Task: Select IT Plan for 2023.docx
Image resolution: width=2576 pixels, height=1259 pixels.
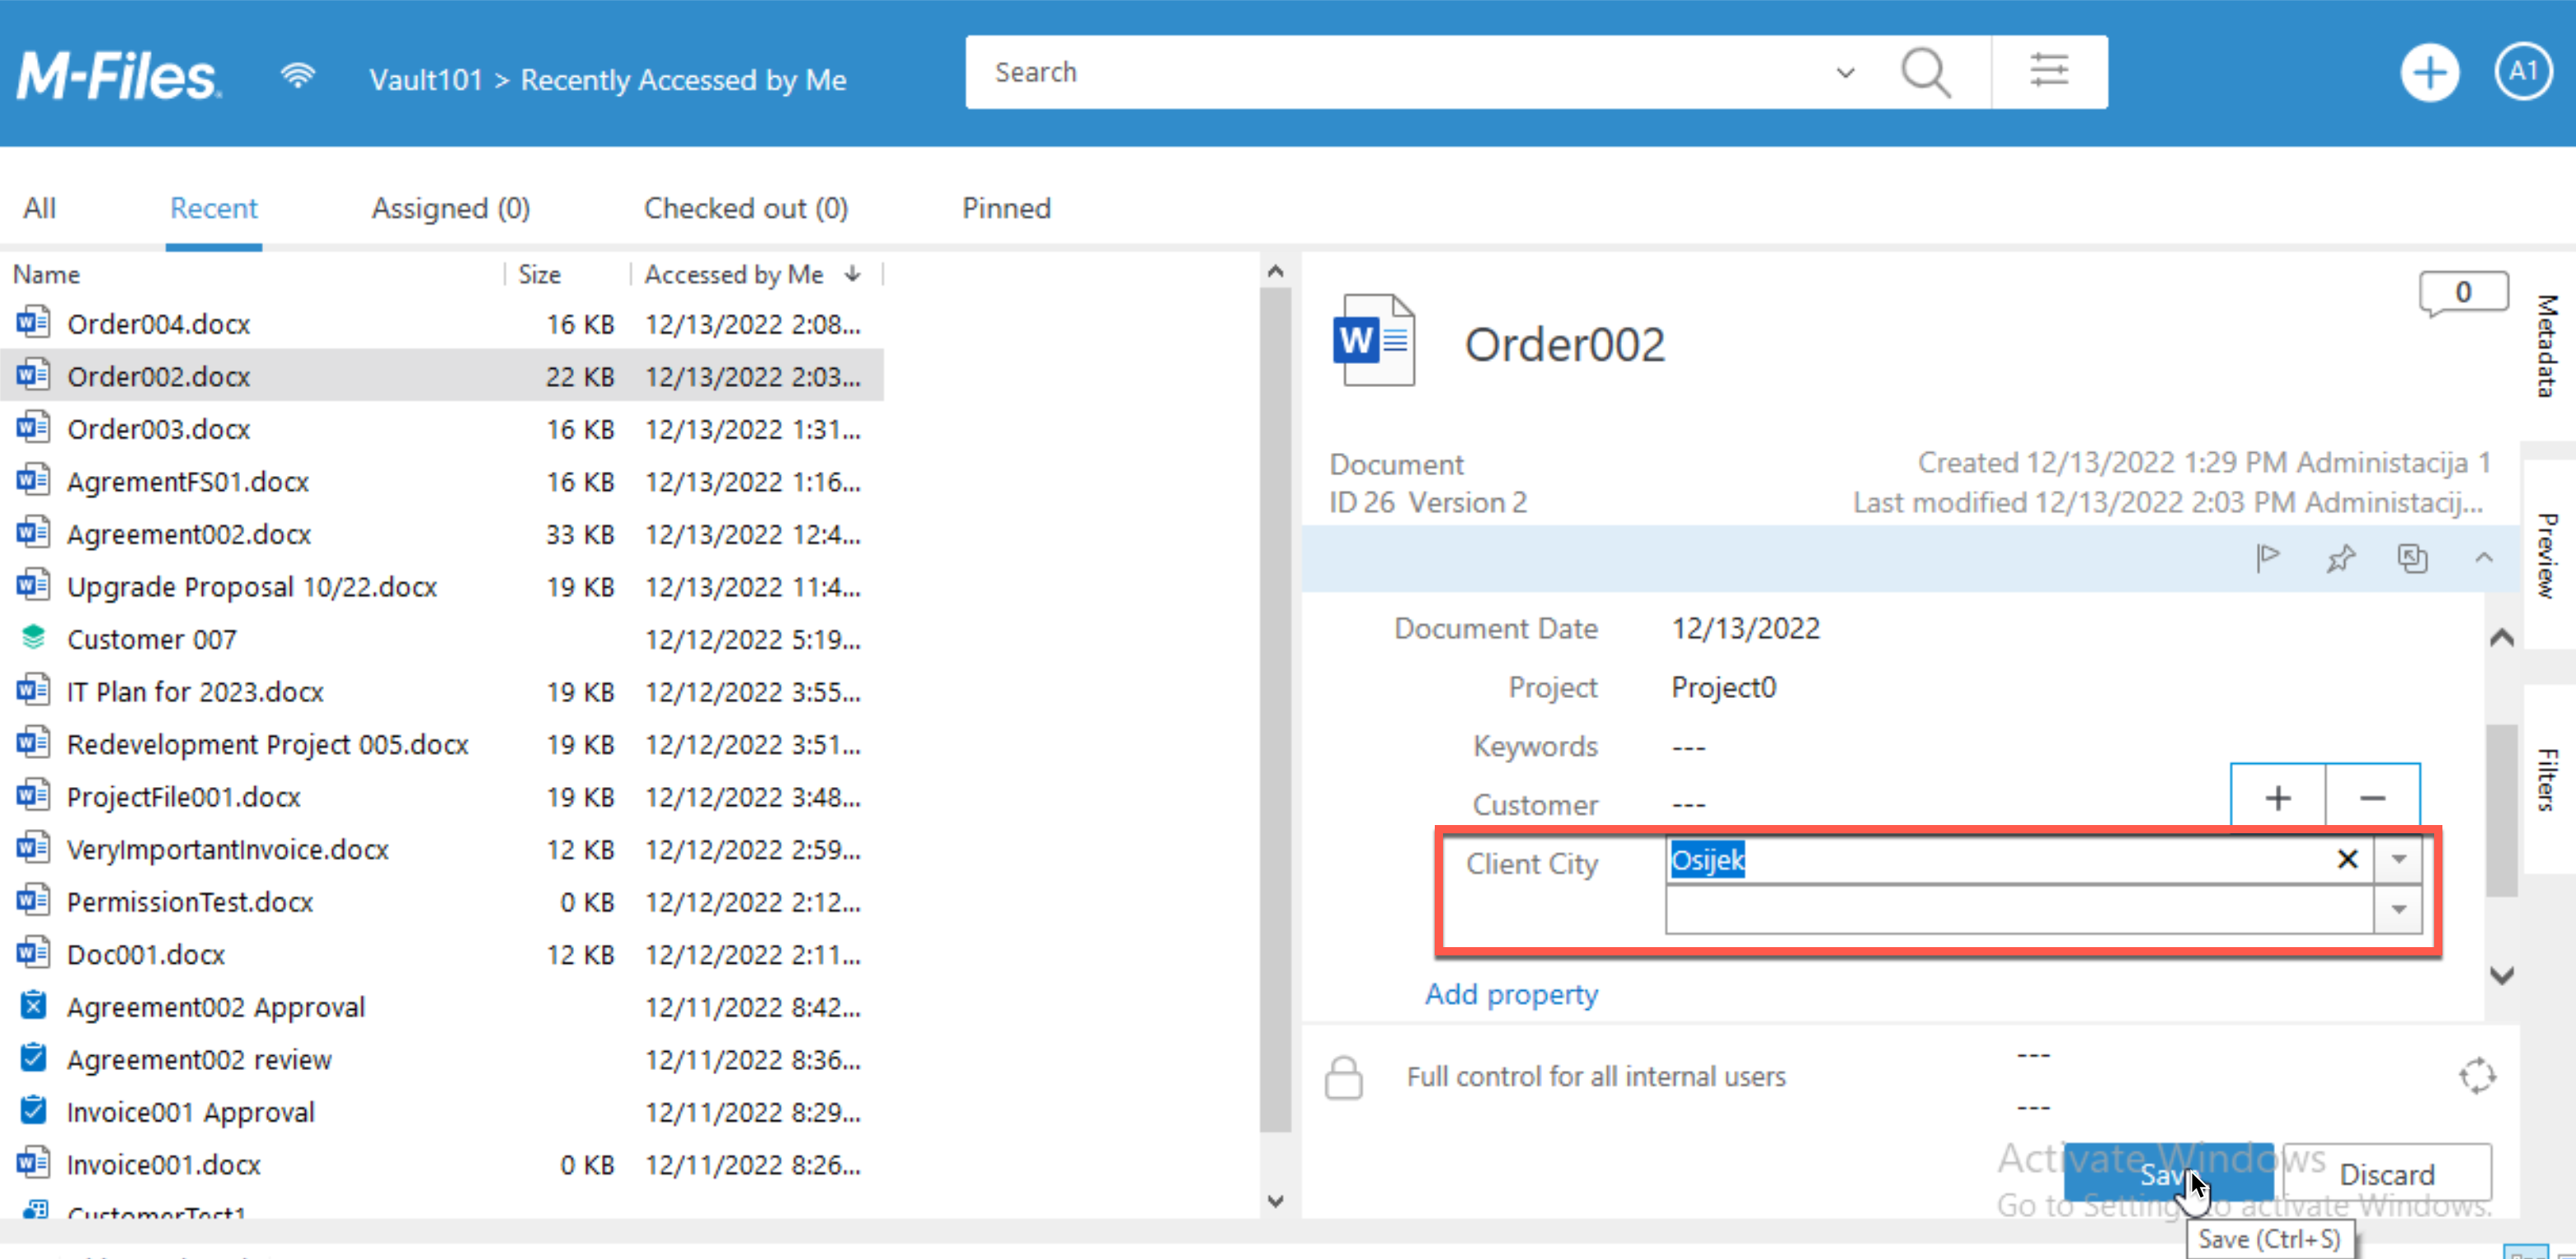Action: pos(441,691)
